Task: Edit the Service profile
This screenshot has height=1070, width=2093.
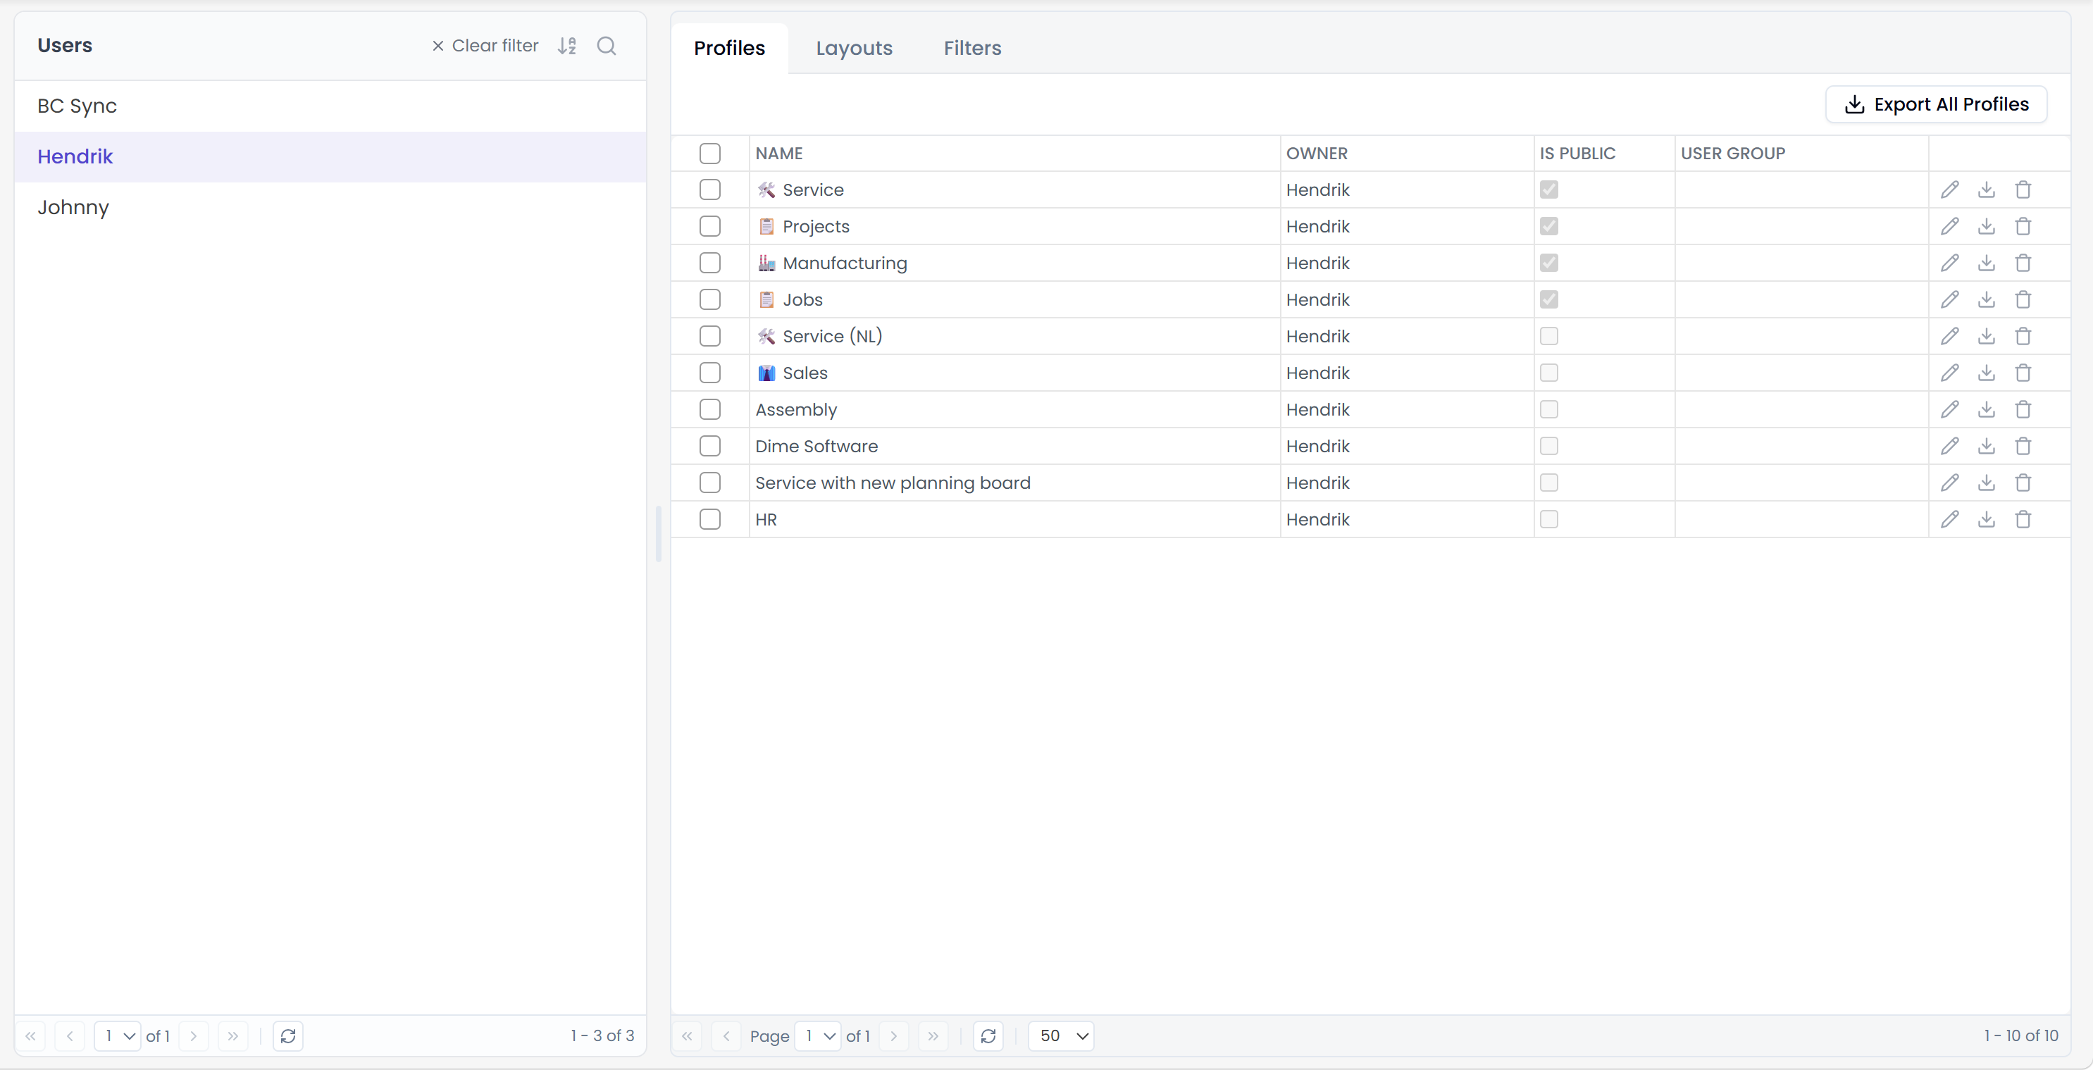Action: [1949, 189]
